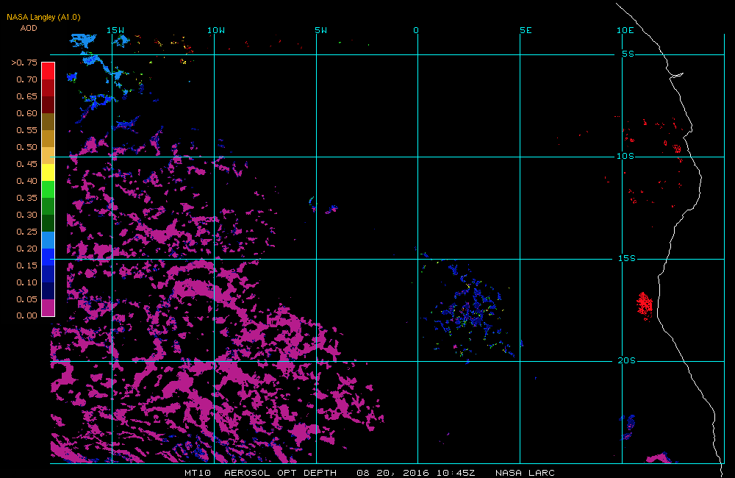The image size is (735, 478).
Task: Click the 0.60 legend value
Action: pyautogui.click(x=26, y=113)
